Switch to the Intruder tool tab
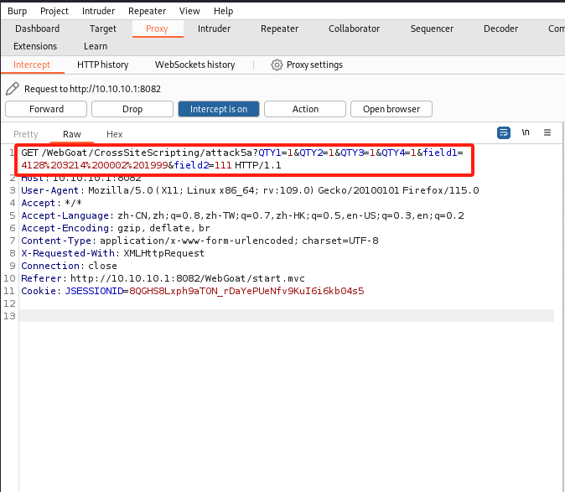Viewport: 565px width, 492px height. [214, 28]
